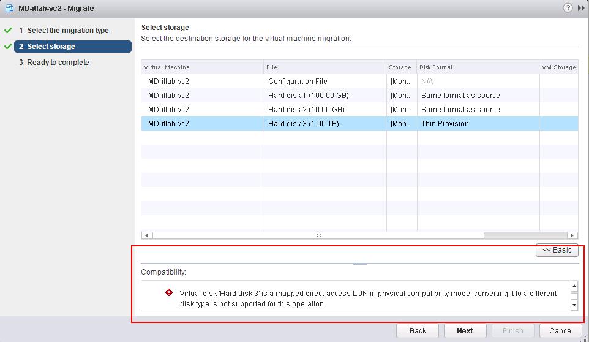The image size is (589, 342).
Task: Click MD-itlab-vc2 cell in Hard disk 1 row
Action: point(203,96)
